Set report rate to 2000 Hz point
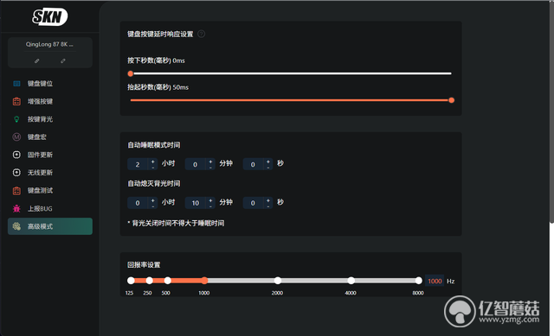The height and width of the screenshot is (336, 554). click(x=278, y=281)
